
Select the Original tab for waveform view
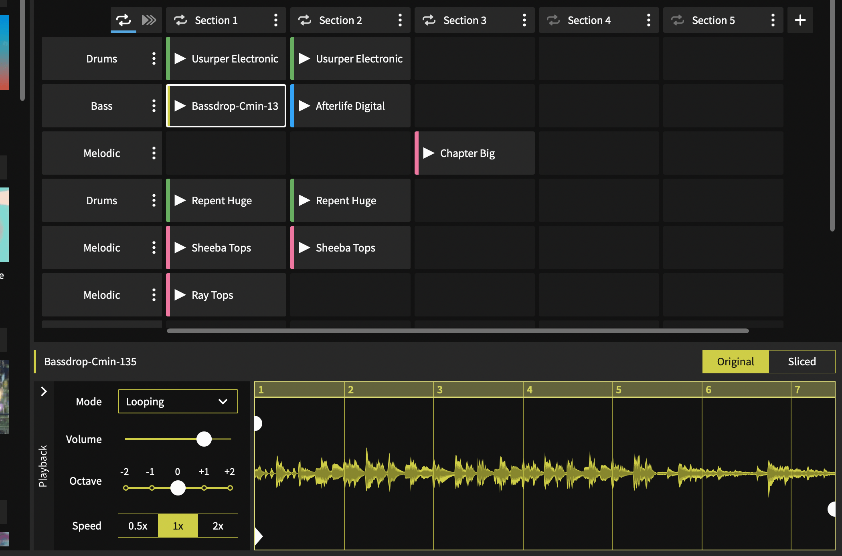pyautogui.click(x=736, y=361)
